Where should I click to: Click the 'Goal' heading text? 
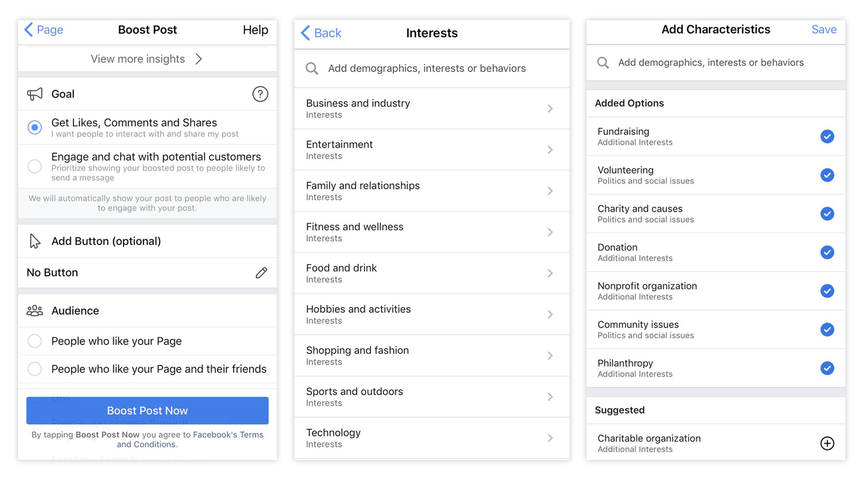pyautogui.click(x=63, y=94)
